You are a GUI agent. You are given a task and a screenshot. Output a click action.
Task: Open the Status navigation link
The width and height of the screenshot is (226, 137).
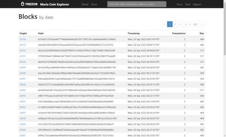[94, 4]
